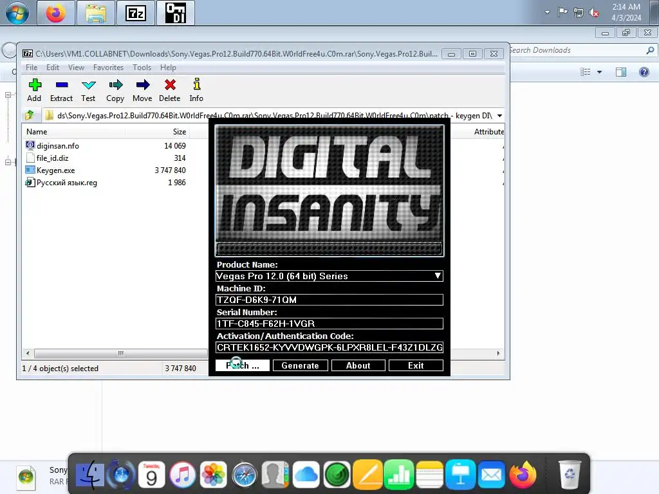Go up one folder level in 7-Zip

coord(30,115)
